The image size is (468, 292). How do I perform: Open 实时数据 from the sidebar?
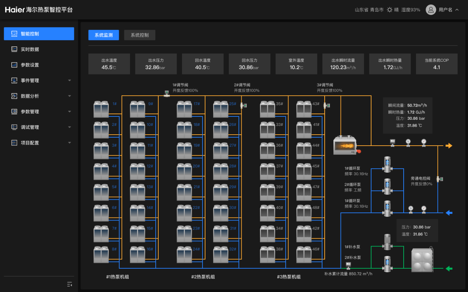pyautogui.click(x=30, y=49)
